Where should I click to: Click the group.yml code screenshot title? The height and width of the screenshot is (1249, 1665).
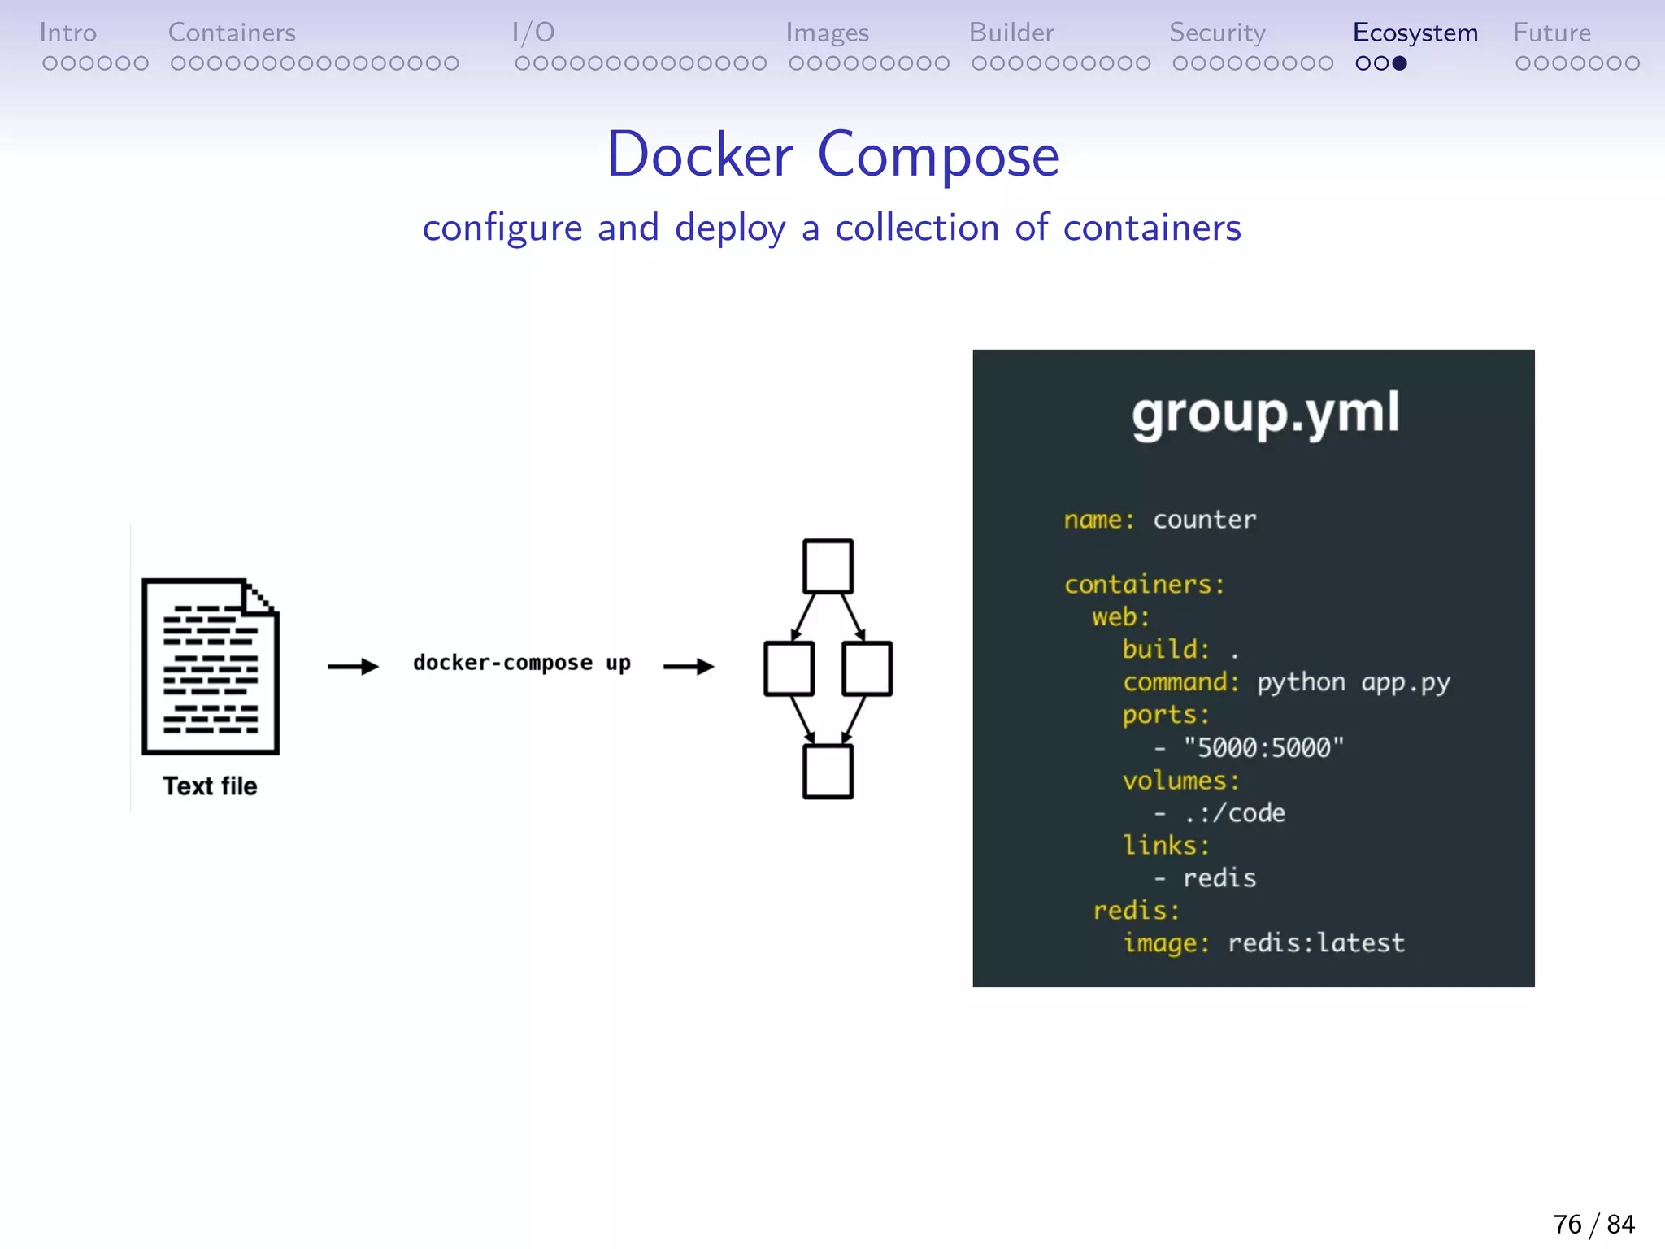[1265, 413]
